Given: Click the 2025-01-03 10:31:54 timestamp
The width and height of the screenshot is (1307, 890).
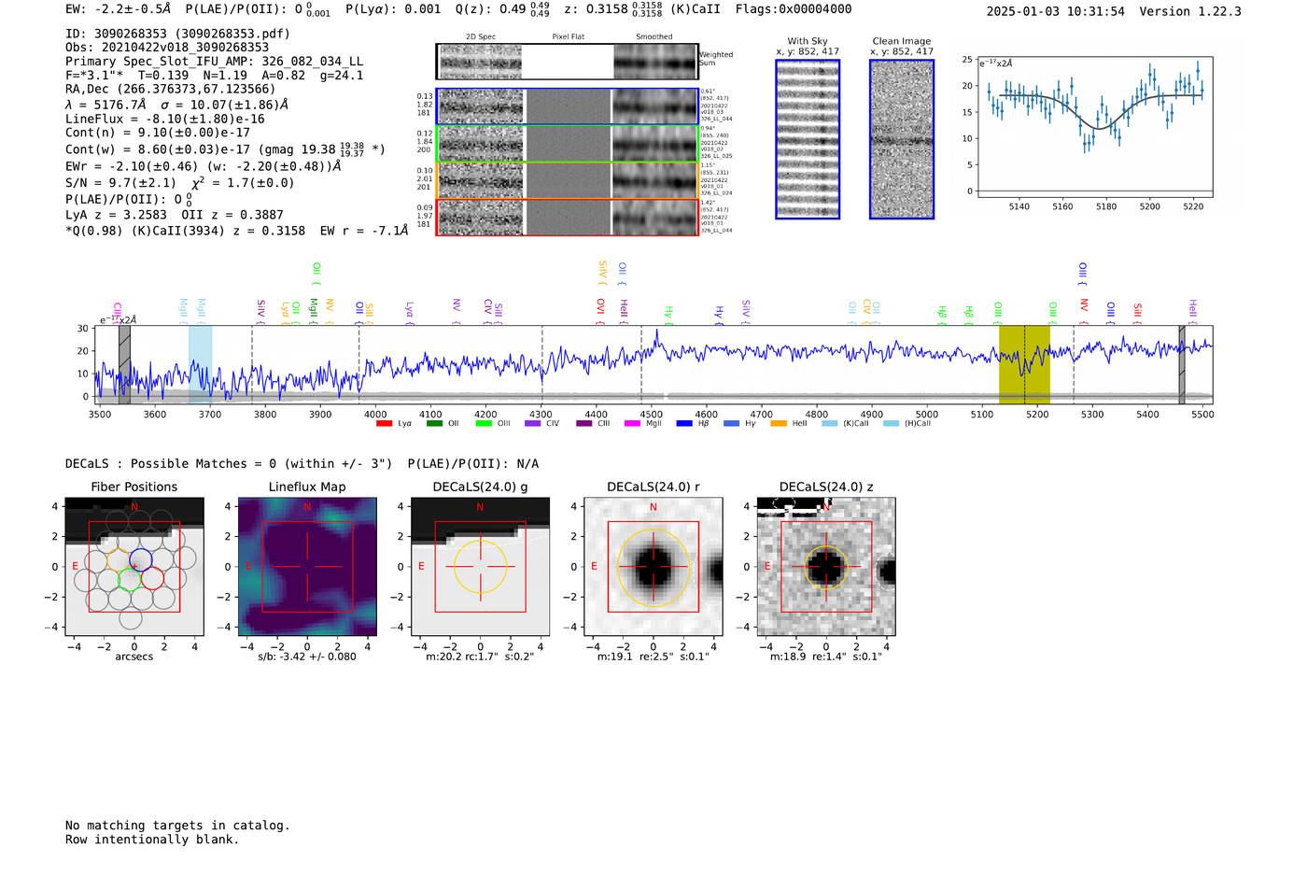Looking at the screenshot, I should 1056,11.
